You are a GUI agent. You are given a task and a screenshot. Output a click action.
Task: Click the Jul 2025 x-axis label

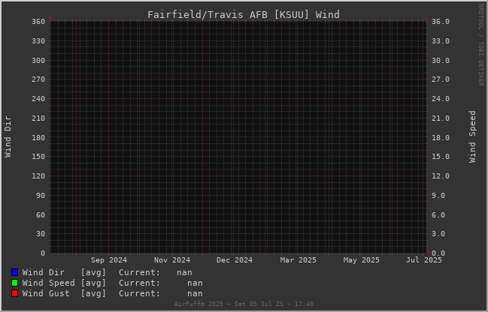pos(424,260)
